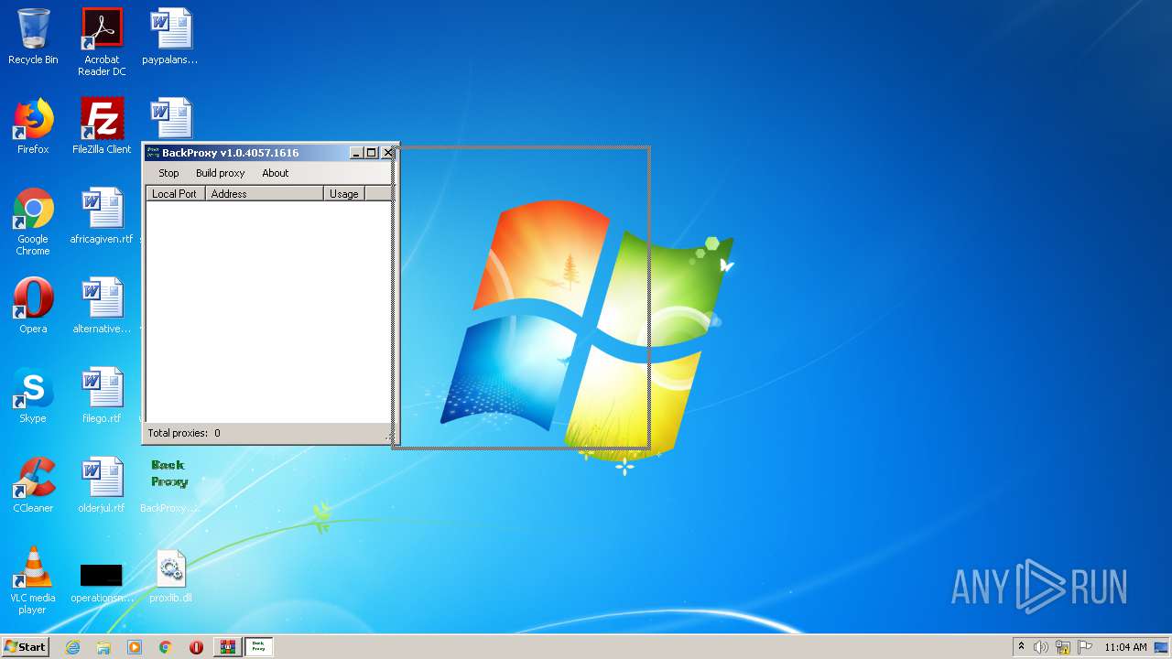Sort by Usage column header
Screen dimensions: 1172x659
tap(344, 194)
